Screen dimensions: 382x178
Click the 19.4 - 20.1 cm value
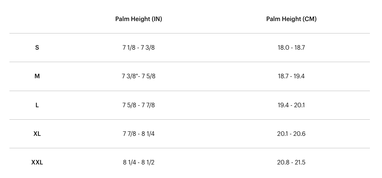click(291, 105)
